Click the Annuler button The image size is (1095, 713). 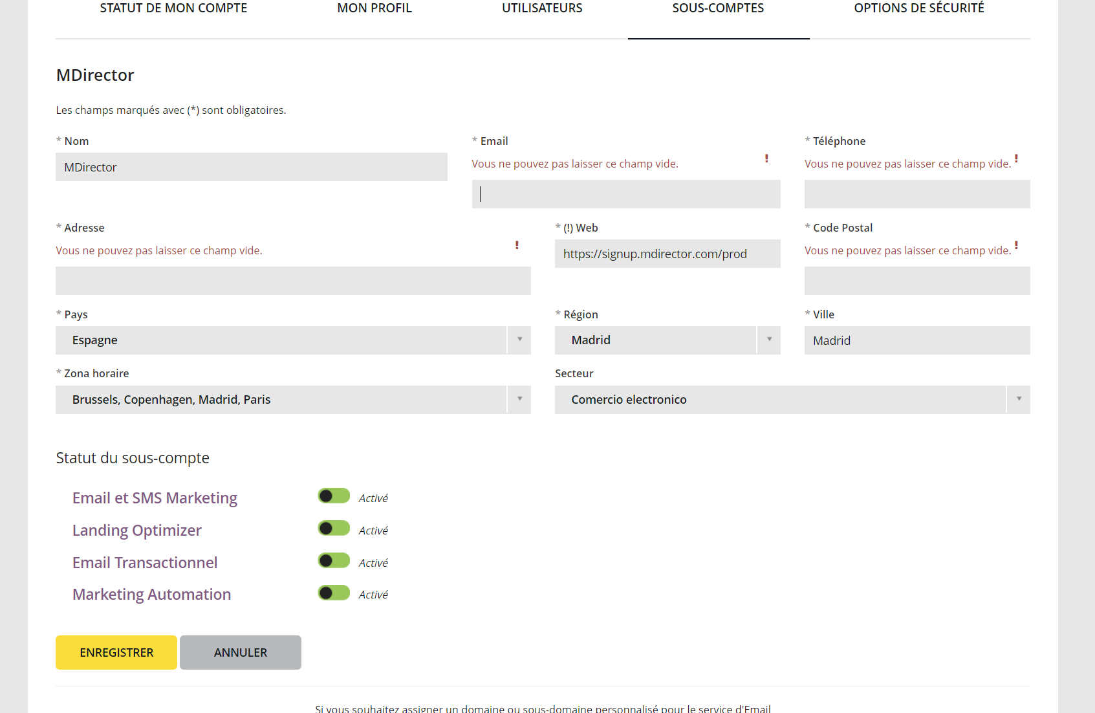coord(241,652)
